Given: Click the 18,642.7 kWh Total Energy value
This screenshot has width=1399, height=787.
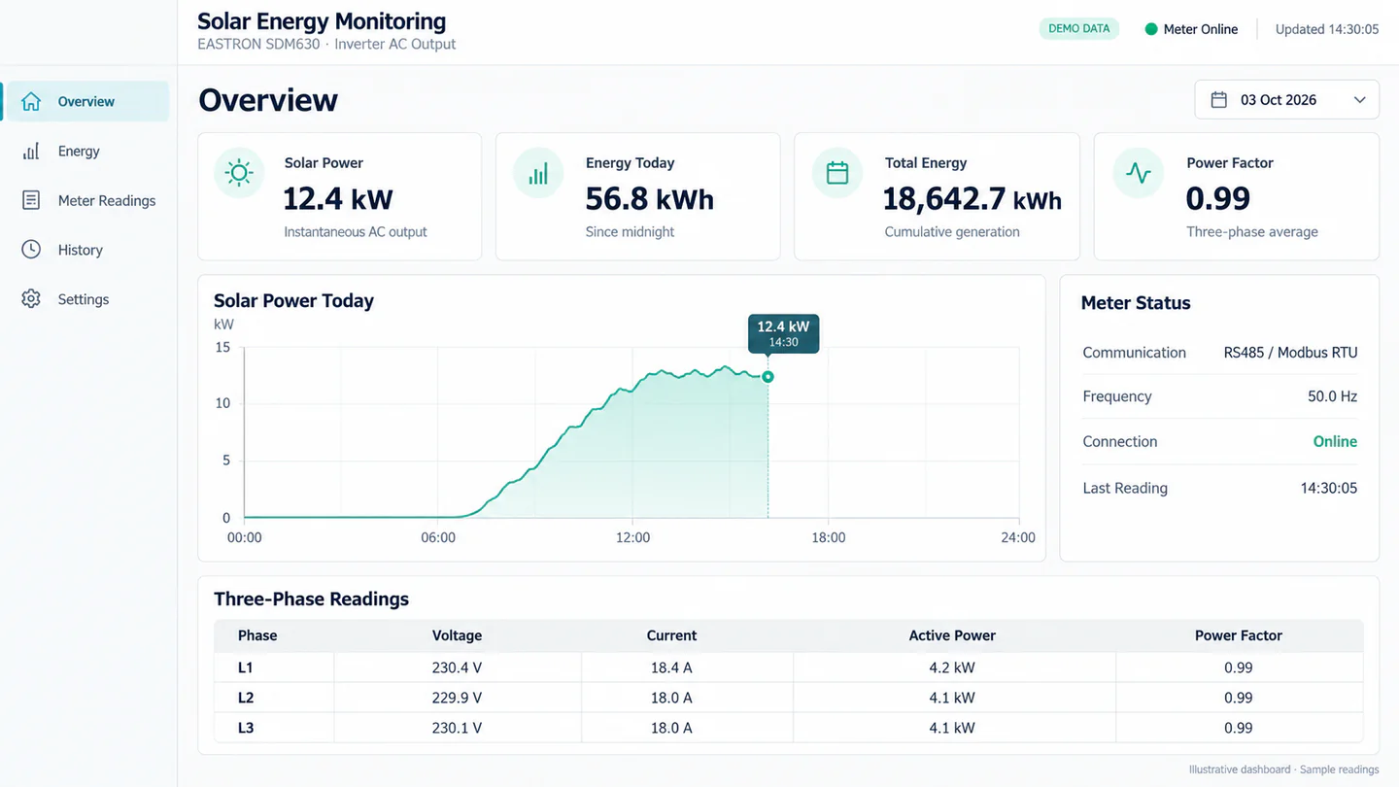Looking at the screenshot, I should (x=972, y=198).
